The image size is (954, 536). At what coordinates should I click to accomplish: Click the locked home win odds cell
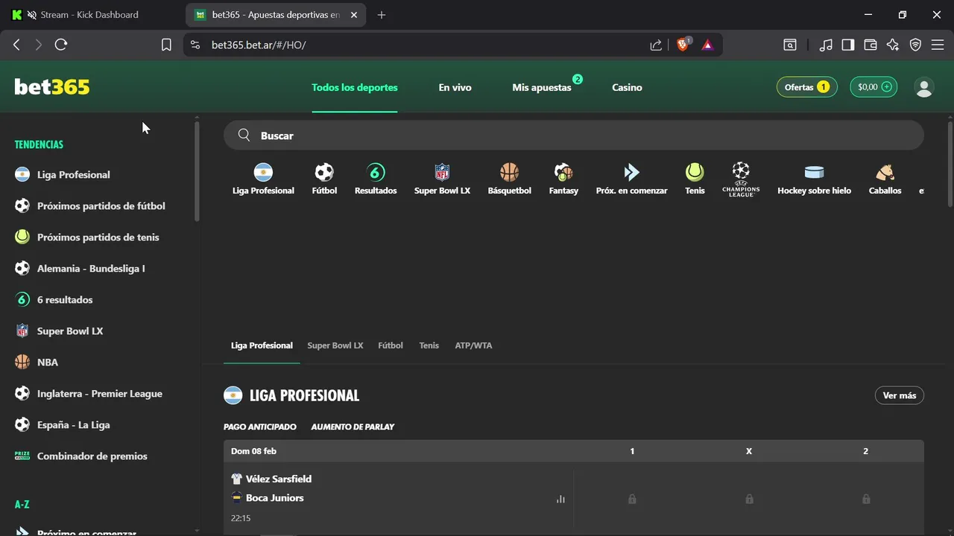coord(632,499)
